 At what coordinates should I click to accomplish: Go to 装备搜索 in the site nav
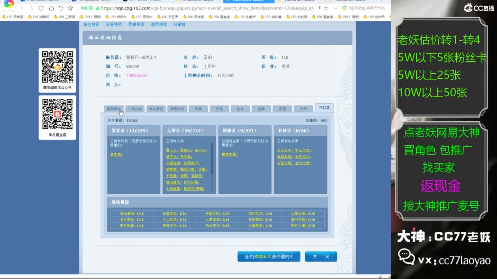(x=114, y=24)
